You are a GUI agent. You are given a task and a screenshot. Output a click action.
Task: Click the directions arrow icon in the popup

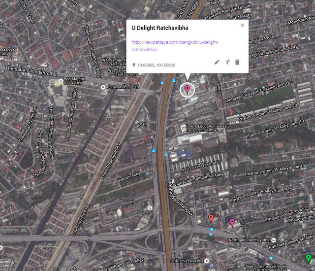(x=227, y=62)
